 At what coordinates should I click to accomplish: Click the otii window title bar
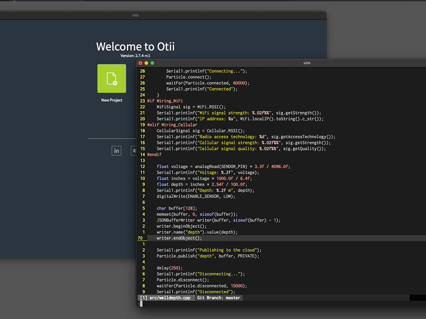135,15
